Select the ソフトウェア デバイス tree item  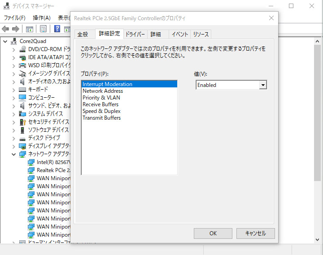[x=48, y=130]
